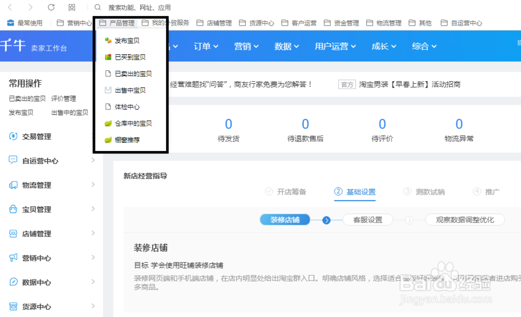The image size is (521, 317).
Task: Select the 交易管理 sidebar icon
Action: point(13,136)
